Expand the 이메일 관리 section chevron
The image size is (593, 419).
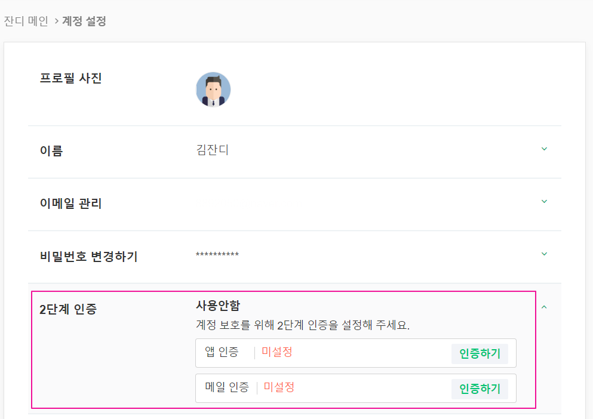pyautogui.click(x=544, y=201)
